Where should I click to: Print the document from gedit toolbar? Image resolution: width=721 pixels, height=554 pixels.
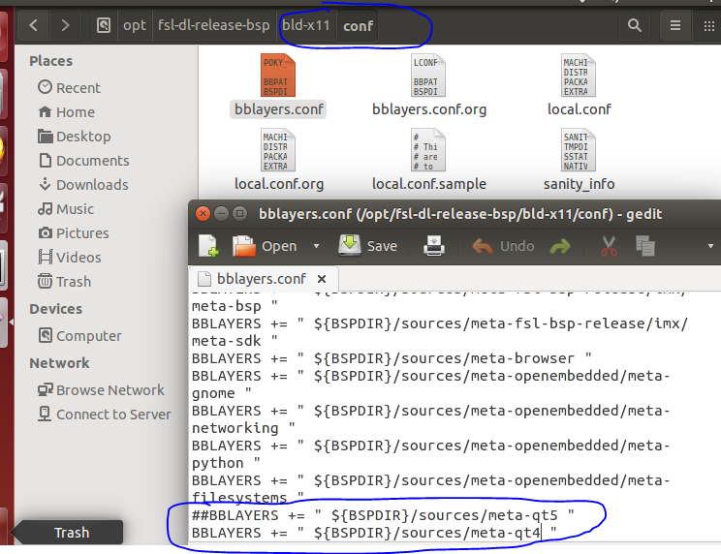pos(433,246)
